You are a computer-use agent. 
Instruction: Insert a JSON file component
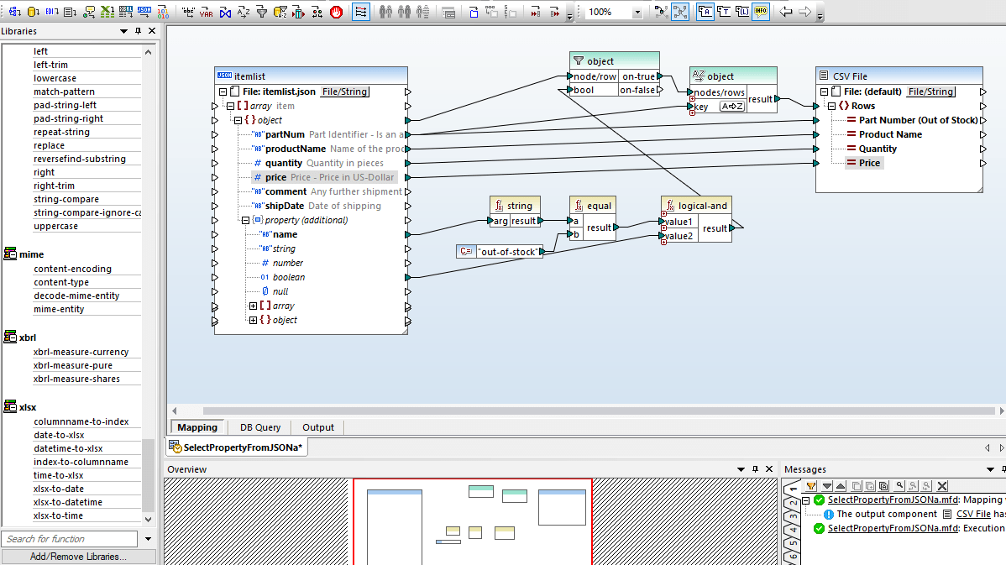pos(144,12)
